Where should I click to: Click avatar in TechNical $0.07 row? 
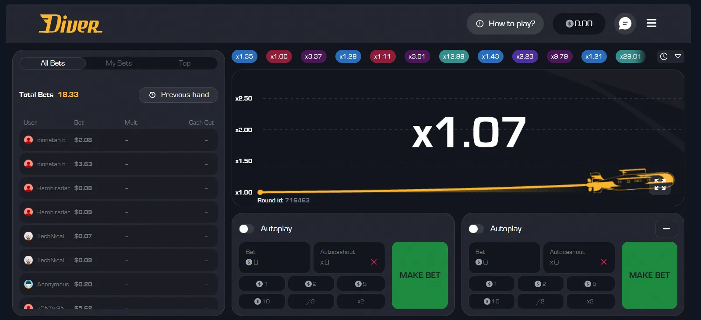click(x=28, y=236)
